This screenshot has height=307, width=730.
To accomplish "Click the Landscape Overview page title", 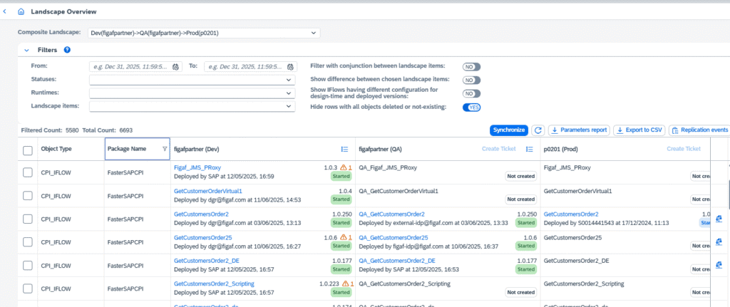I will pos(64,11).
